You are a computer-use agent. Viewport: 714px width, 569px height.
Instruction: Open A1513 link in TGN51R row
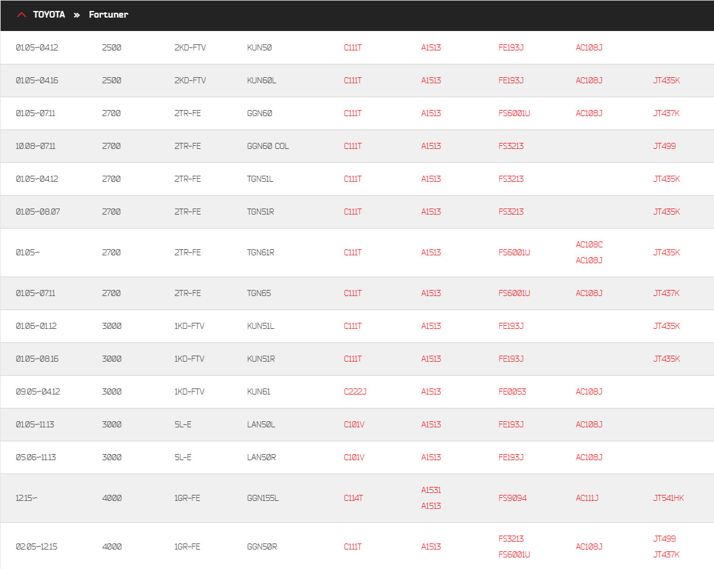[431, 212]
